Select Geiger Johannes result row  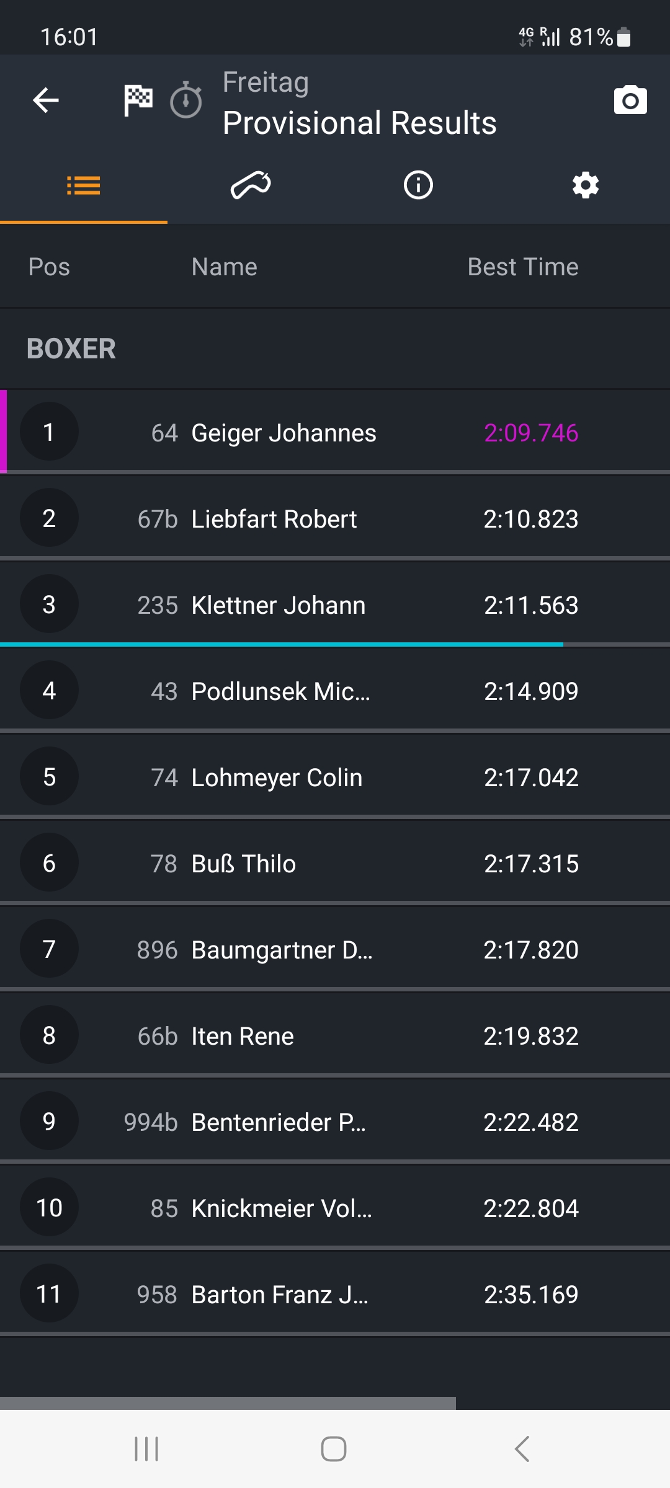click(335, 432)
